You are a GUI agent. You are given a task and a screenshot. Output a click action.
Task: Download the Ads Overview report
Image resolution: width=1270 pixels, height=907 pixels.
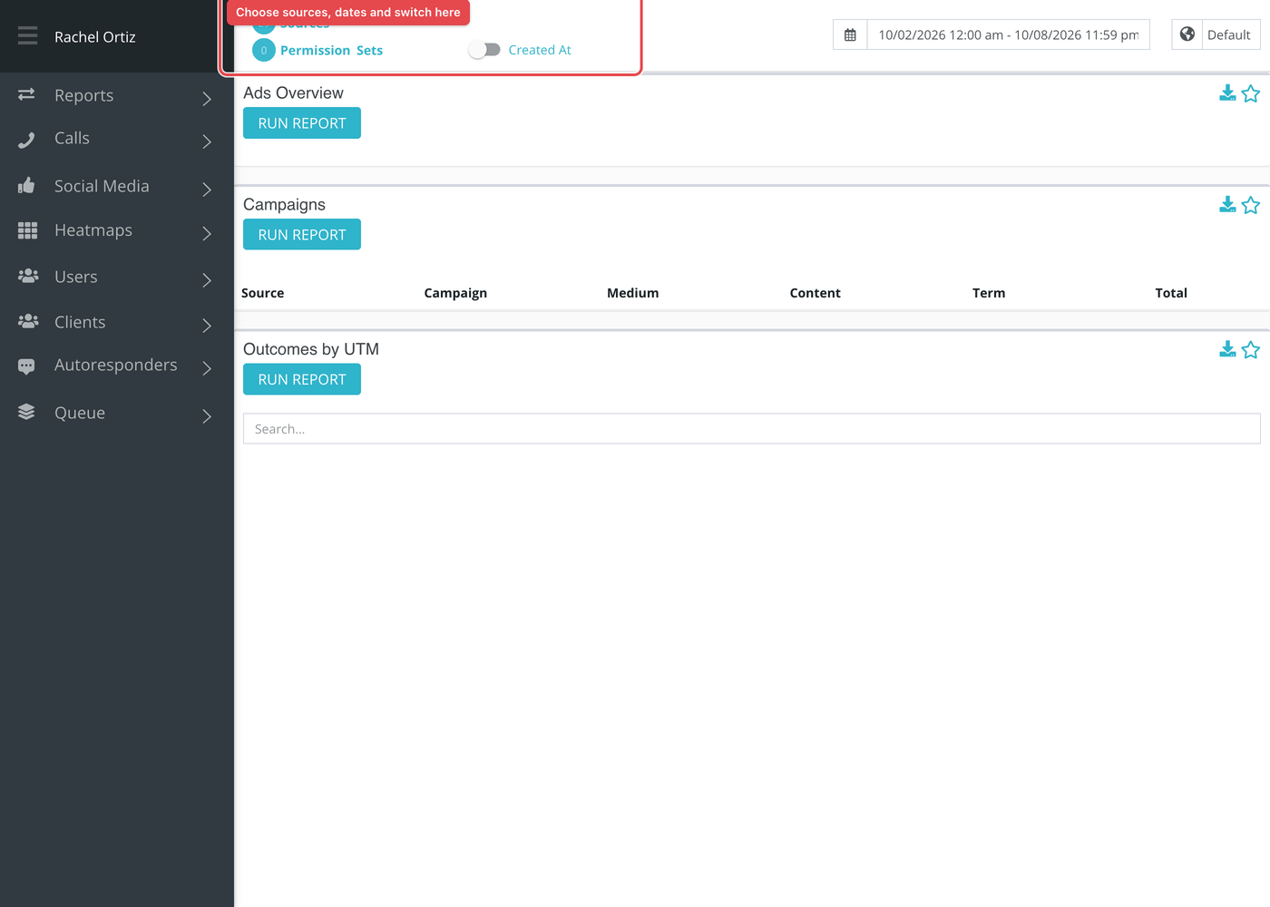1227,93
